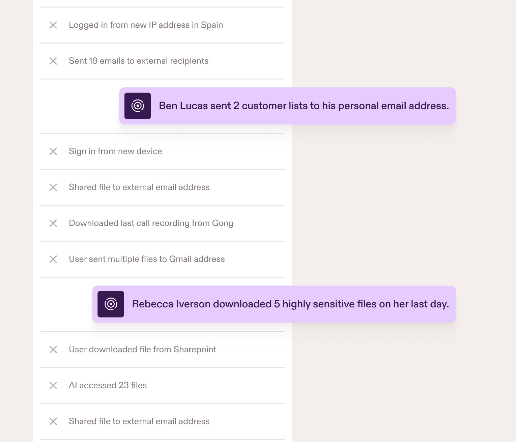Image resolution: width=516 pixels, height=442 pixels.
Task: Select the "AI accessed 23 files" alert text
Action: pos(108,385)
